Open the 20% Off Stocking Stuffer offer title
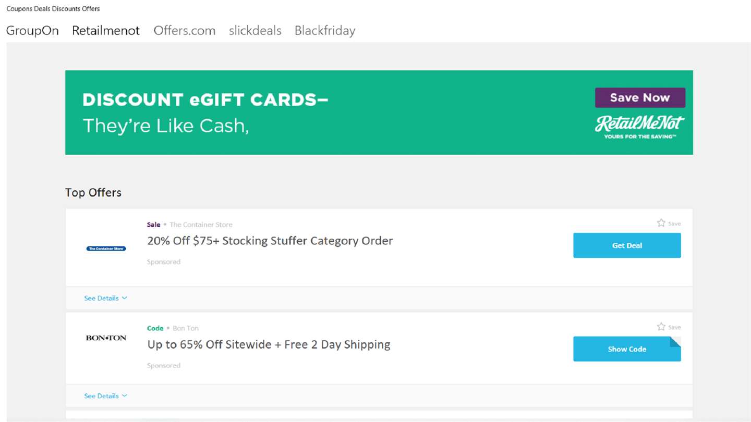This screenshot has width=751, height=422. pyautogui.click(x=270, y=241)
